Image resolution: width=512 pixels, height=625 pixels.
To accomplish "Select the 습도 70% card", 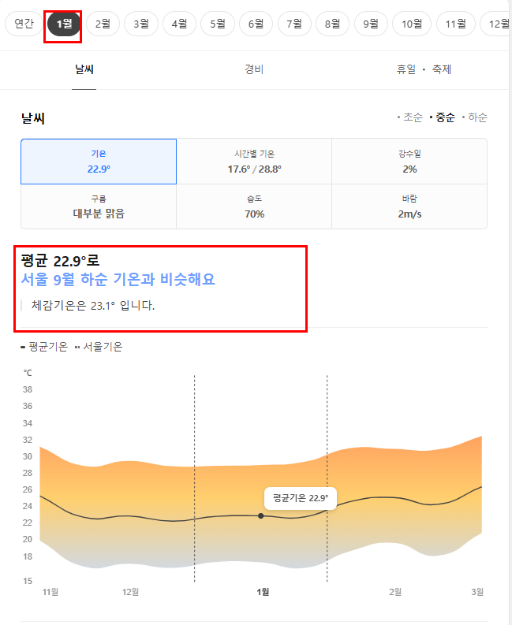I will [x=254, y=206].
